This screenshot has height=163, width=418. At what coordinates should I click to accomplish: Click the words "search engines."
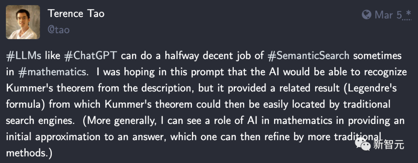[40, 121]
